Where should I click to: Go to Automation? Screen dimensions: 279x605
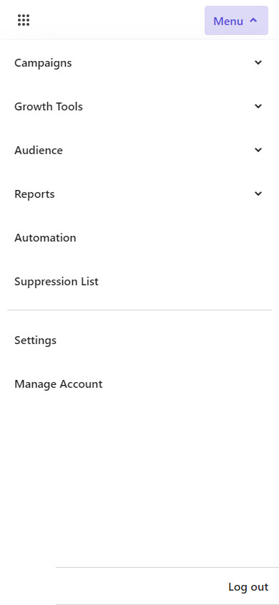tap(45, 238)
